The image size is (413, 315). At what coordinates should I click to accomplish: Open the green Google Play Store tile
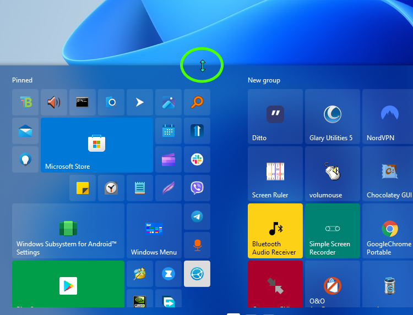click(68, 284)
